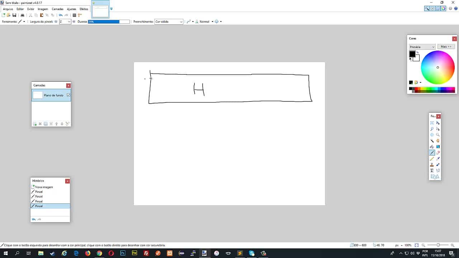Open the Imagem menu

43,9
